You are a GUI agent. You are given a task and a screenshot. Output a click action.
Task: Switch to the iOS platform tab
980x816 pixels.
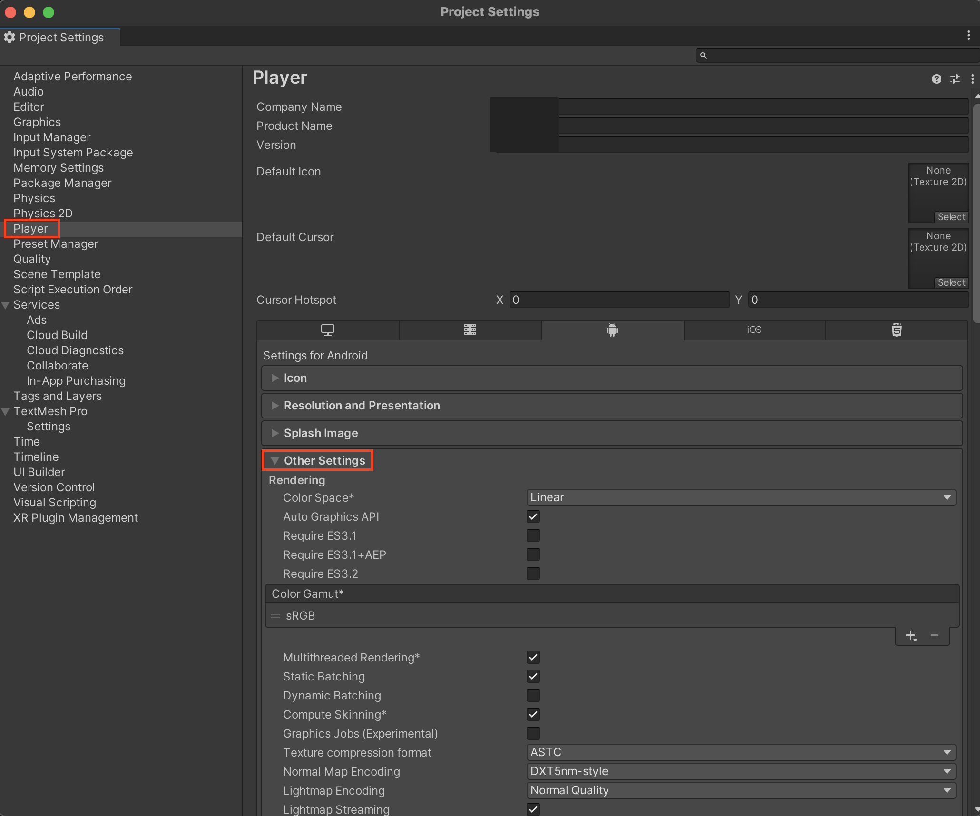tap(754, 330)
